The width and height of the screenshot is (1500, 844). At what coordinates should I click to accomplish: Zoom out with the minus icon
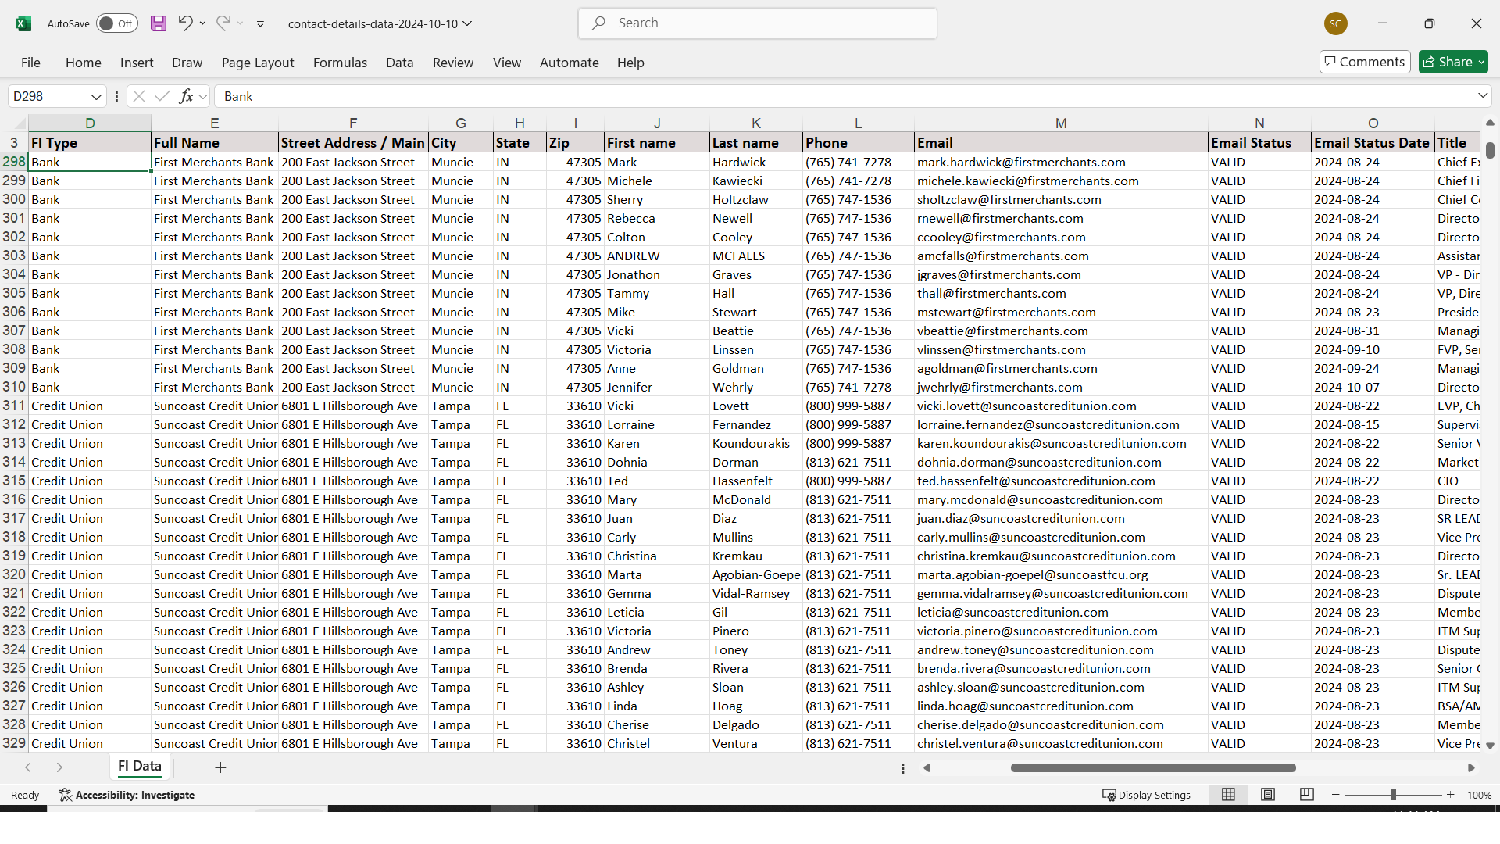click(x=1335, y=794)
